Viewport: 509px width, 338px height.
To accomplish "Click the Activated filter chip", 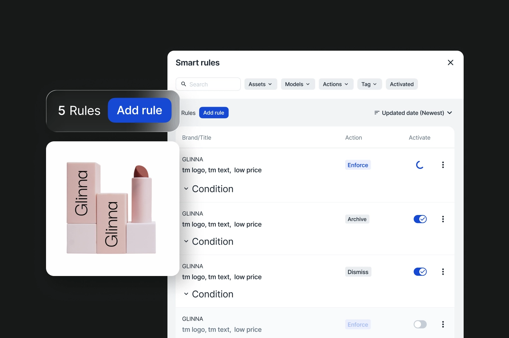I will pos(402,84).
